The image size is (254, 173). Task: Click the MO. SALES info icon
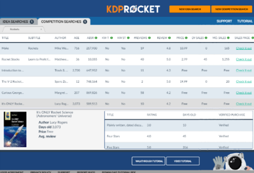[228, 38]
